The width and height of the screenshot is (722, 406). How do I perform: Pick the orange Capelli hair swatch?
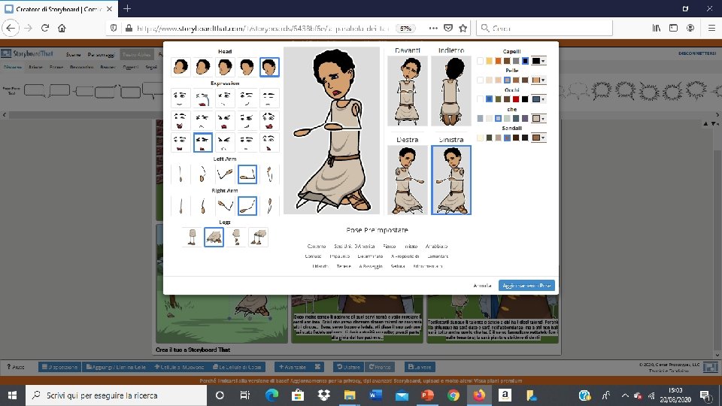pos(498,61)
